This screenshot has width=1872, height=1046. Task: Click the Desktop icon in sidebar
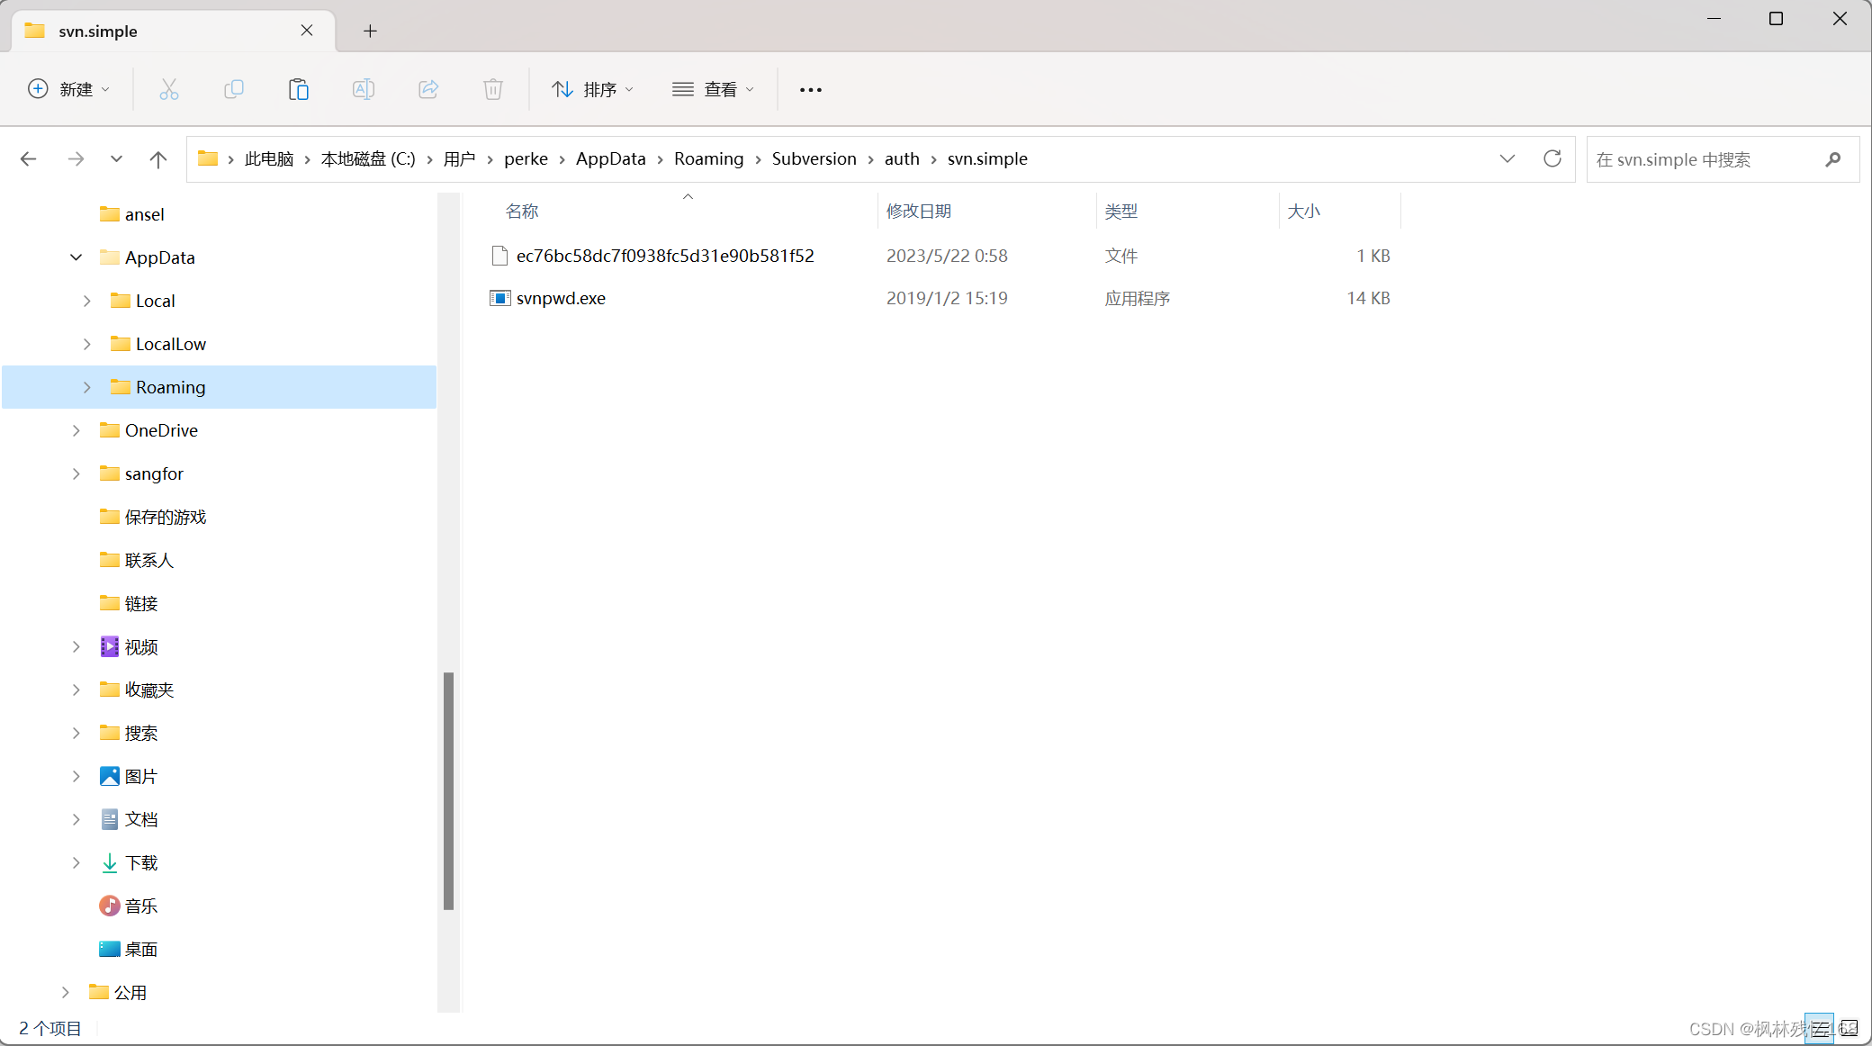click(110, 949)
